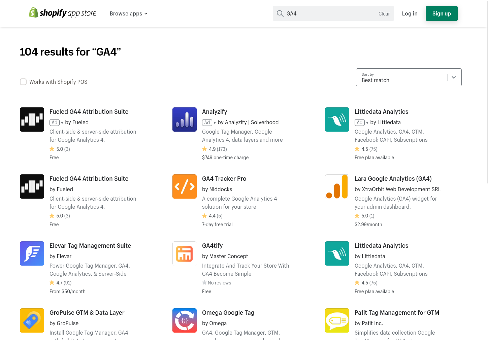Enable Works with Shopify POS checkbox

tap(23, 82)
